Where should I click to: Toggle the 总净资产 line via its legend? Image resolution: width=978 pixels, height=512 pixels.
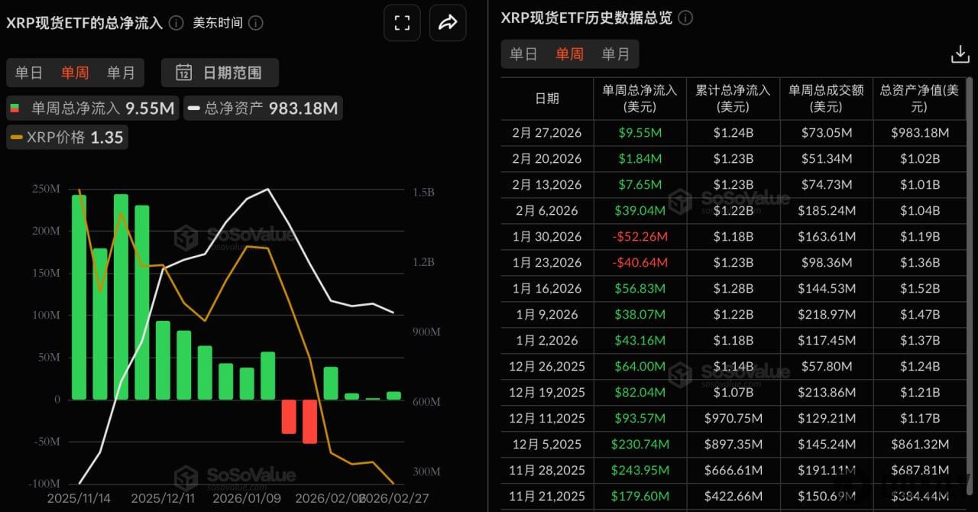pyautogui.click(x=263, y=109)
